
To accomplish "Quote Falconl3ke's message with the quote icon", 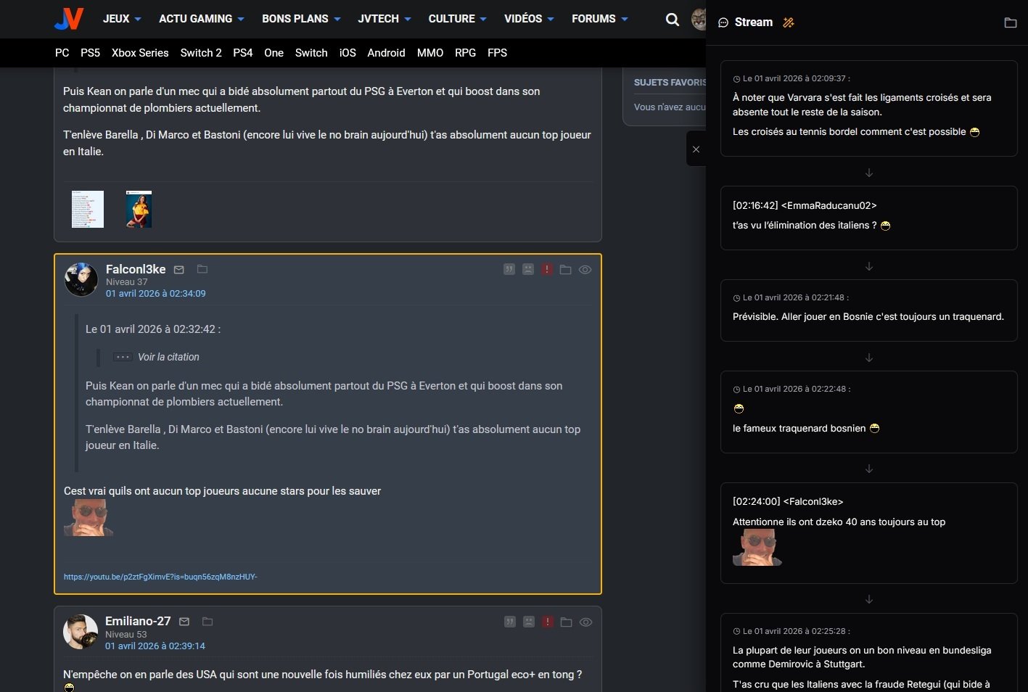I will pyautogui.click(x=509, y=269).
